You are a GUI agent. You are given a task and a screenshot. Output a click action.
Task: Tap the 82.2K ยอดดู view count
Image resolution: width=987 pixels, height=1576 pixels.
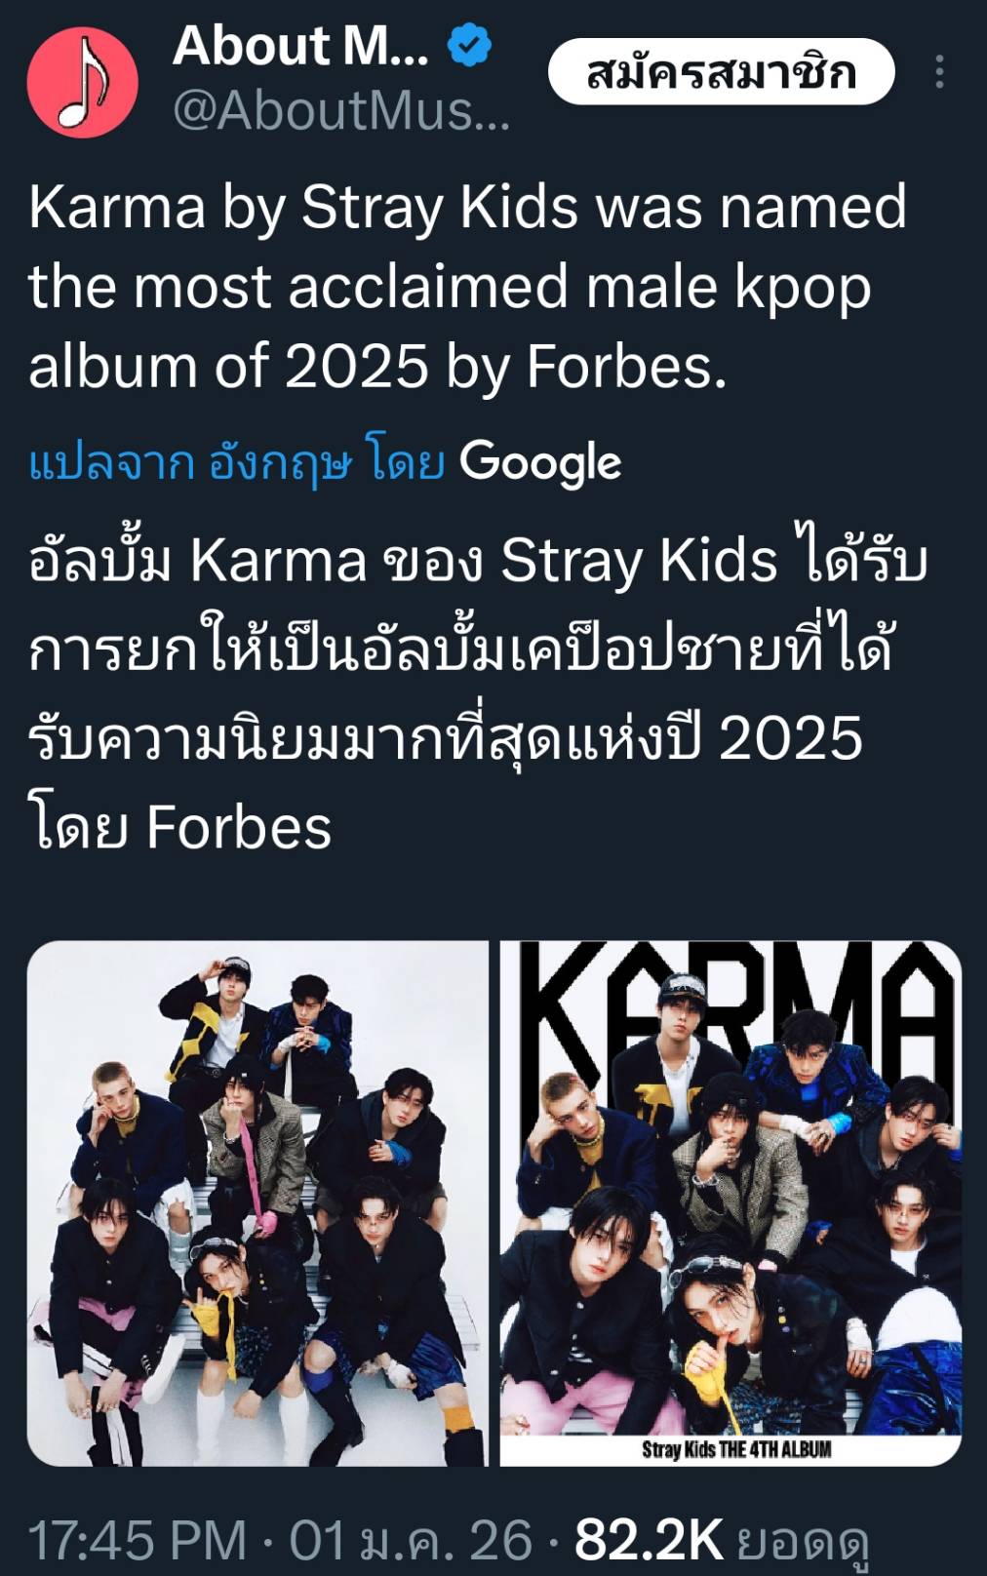click(x=722, y=1542)
